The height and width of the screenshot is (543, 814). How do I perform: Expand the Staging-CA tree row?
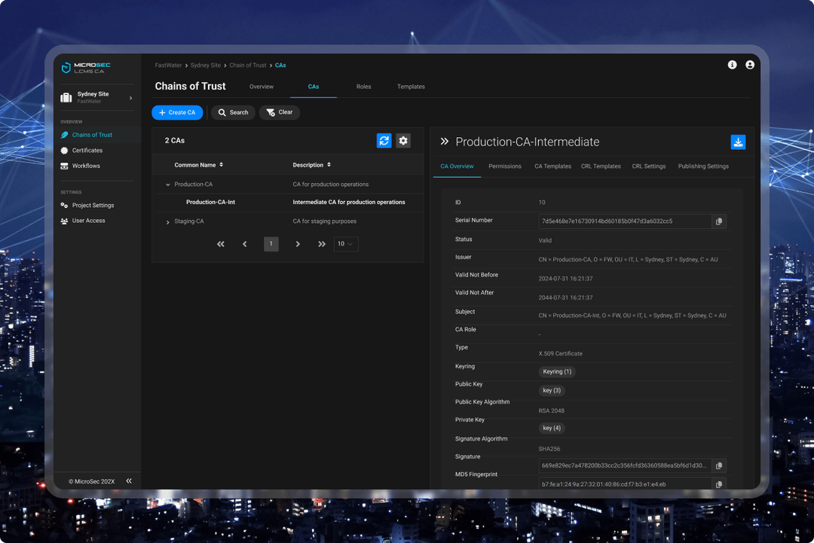[167, 222]
